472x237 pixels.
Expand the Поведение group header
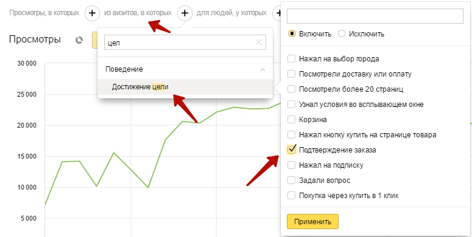[x=185, y=69]
